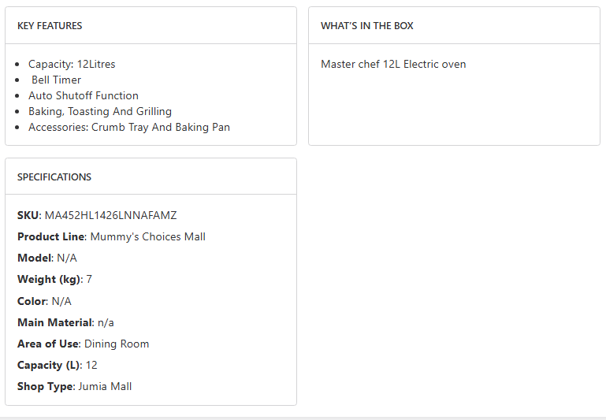Select the Area of Use Dining Room row
The image size is (606, 420).
click(x=83, y=344)
